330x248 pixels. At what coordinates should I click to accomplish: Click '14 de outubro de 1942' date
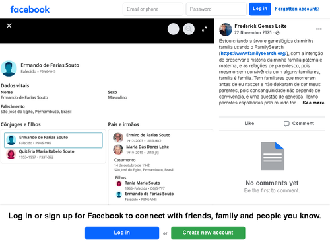pos(132,165)
